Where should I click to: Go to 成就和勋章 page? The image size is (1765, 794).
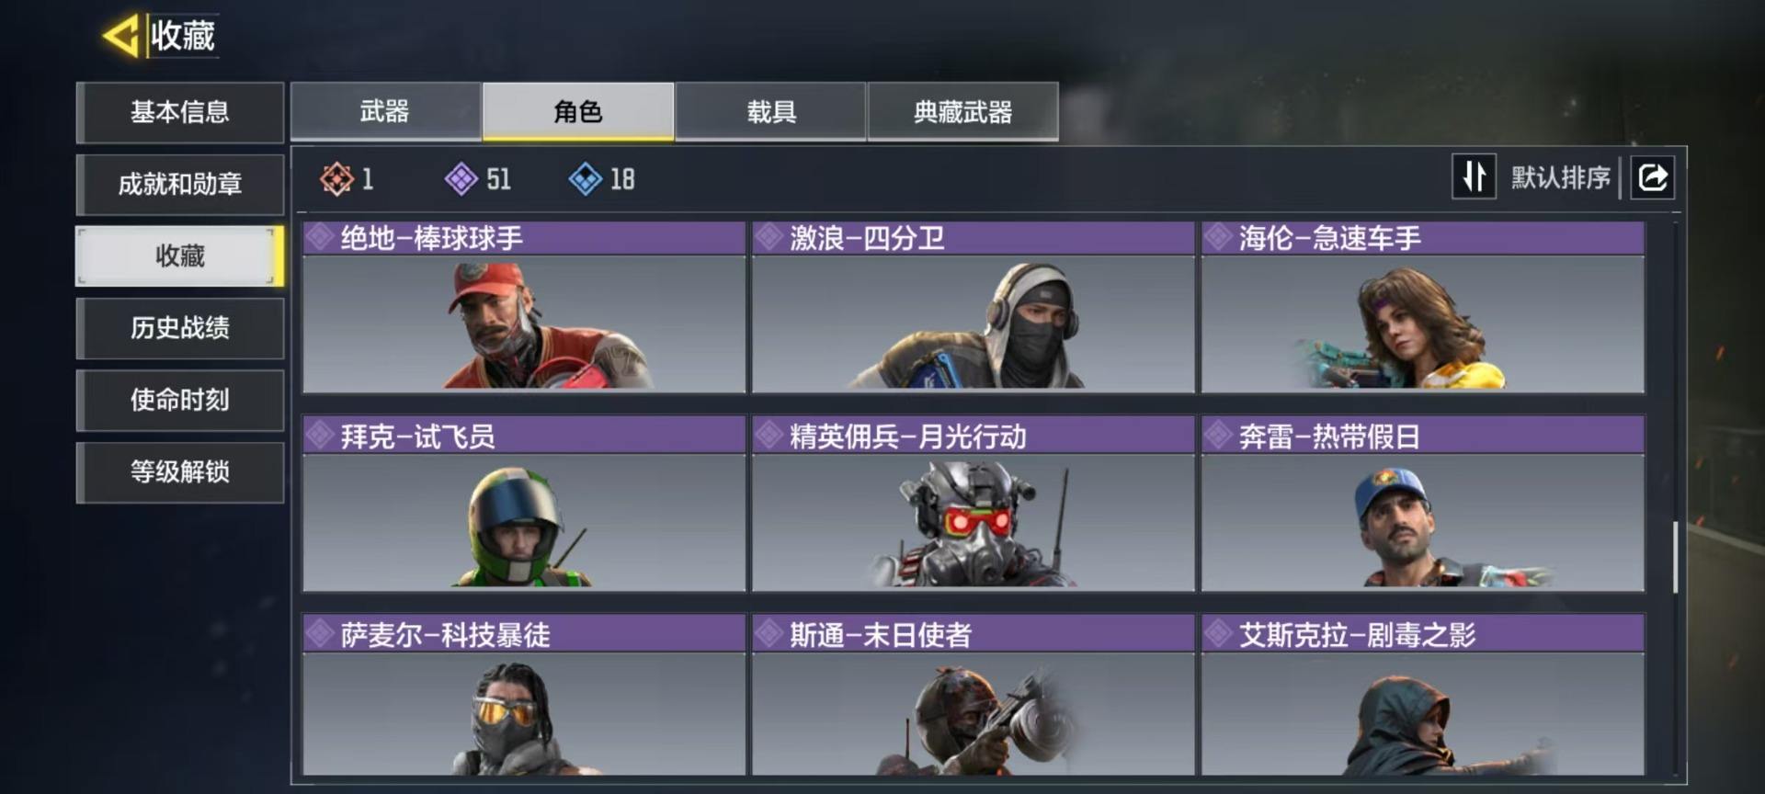pos(180,185)
